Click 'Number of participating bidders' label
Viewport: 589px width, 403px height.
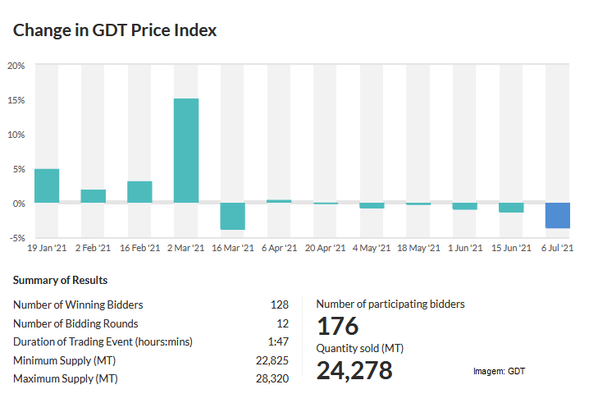click(x=390, y=305)
